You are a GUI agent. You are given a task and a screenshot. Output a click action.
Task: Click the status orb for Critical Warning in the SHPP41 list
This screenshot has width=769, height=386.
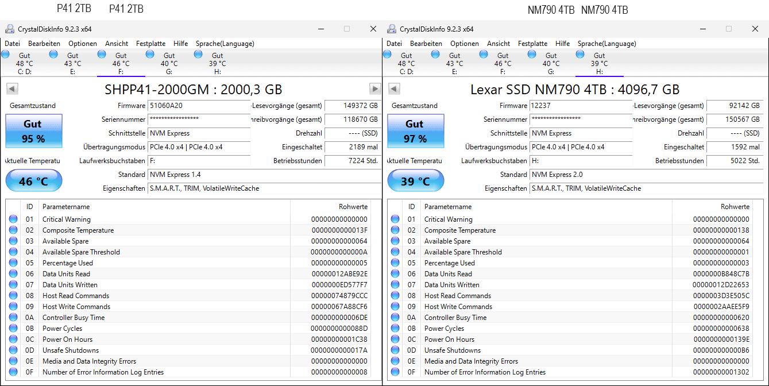(13, 219)
